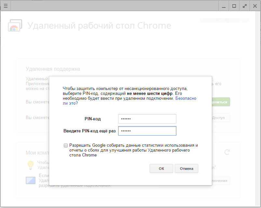Open the hamburger menu in the title bar
261x208 pixels.
[6, 6]
